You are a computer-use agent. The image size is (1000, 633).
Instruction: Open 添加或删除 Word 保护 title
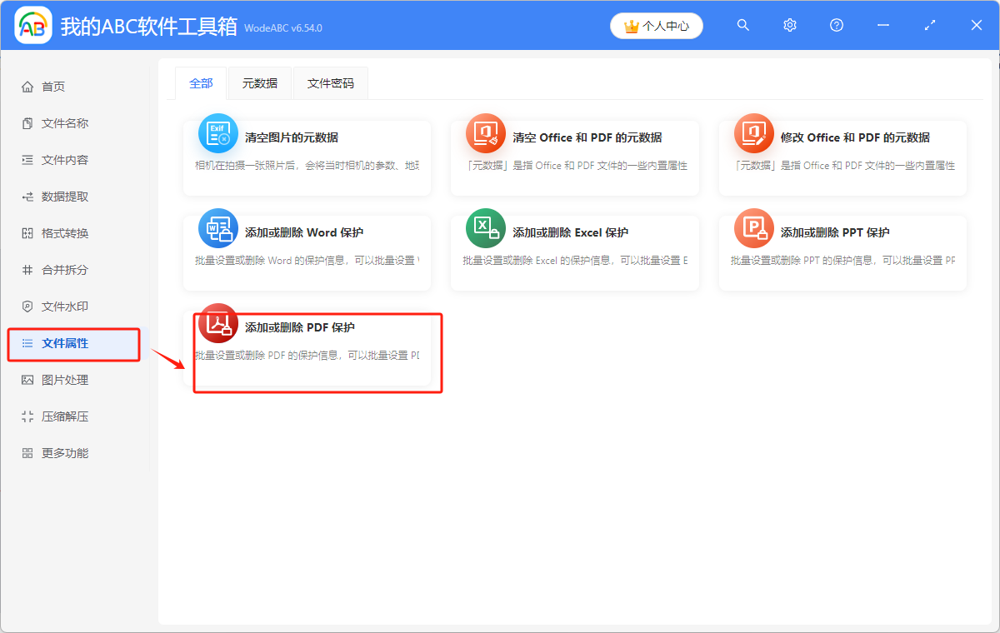pyautogui.click(x=304, y=232)
